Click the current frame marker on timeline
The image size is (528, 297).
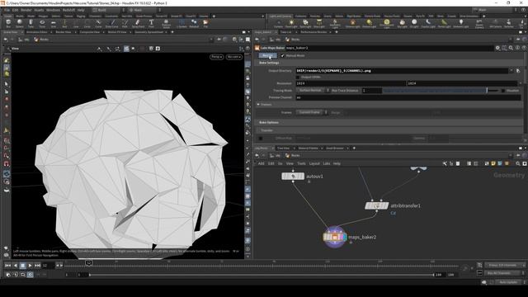click(88, 262)
